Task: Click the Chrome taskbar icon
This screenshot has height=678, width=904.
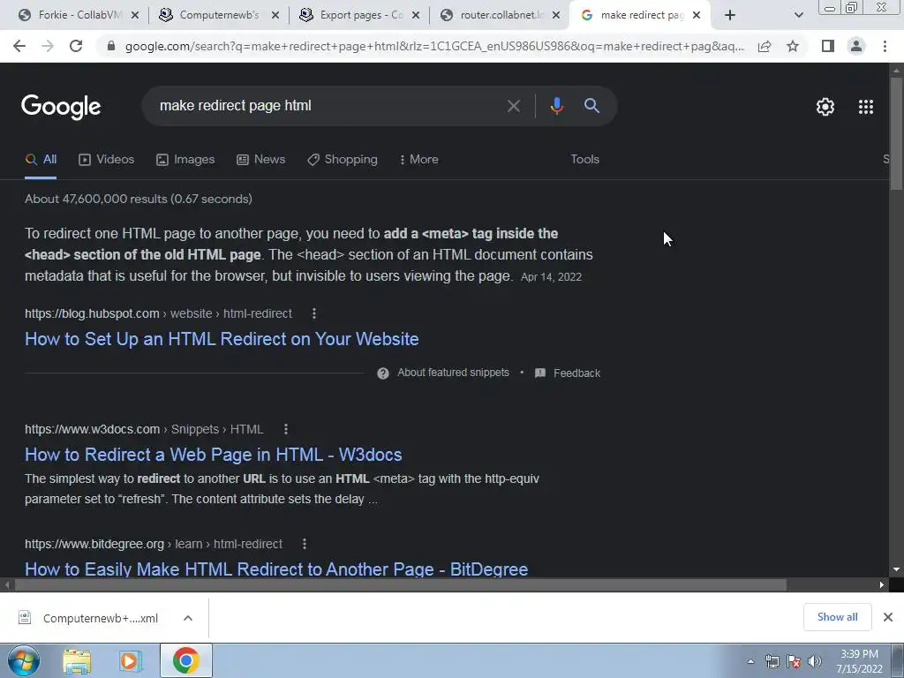Action: [x=185, y=660]
